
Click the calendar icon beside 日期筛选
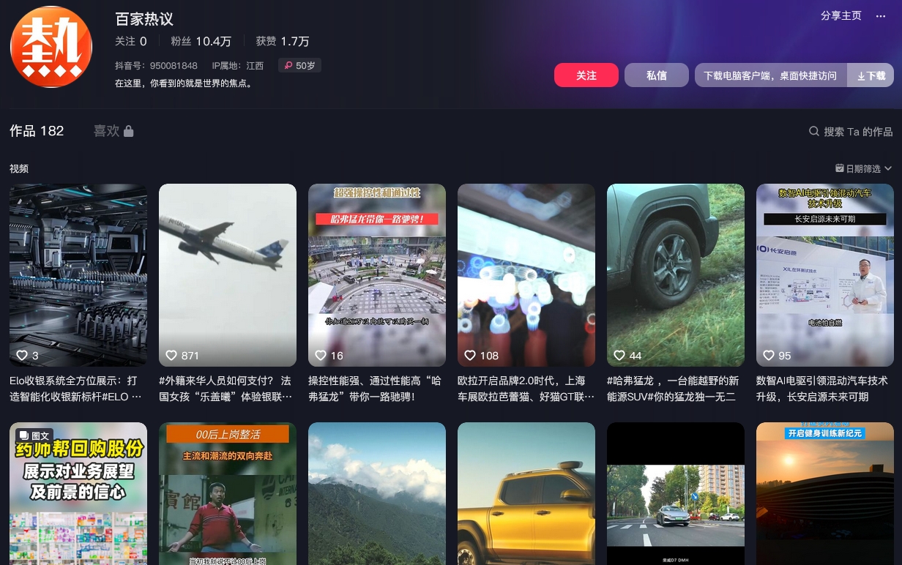pyautogui.click(x=840, y=168)
